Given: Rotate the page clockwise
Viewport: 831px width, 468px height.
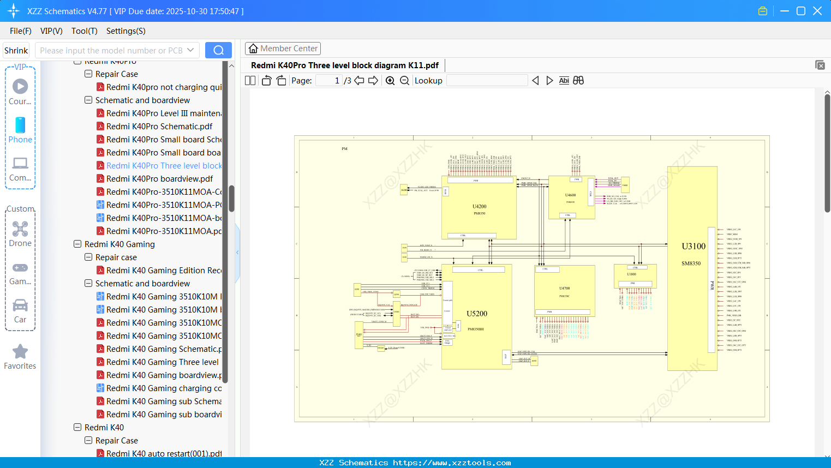Looking at the screenshot, I should (x=280, y=80).
